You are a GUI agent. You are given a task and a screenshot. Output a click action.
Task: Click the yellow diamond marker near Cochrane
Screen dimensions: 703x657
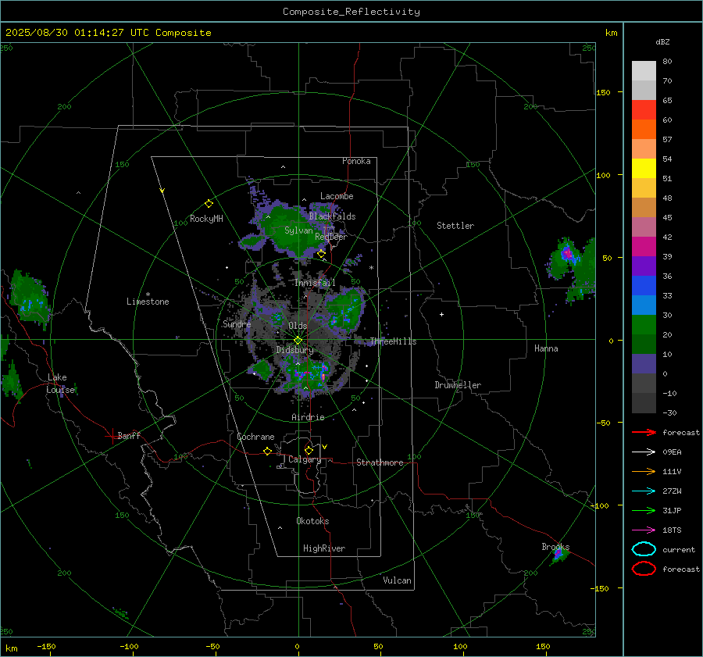click(267, 452)
